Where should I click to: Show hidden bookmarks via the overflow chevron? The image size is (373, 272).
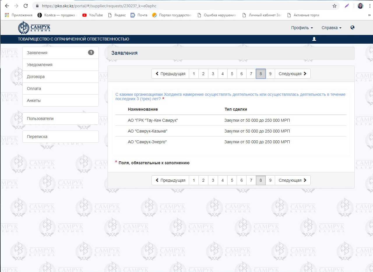[369, 15]
